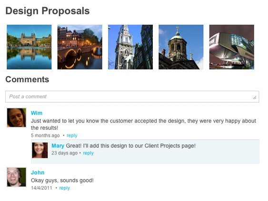This screenshot has height=201, width=268.
Task: Open the illuminated canal bridge night thumbnail
Action: point(80,47)
